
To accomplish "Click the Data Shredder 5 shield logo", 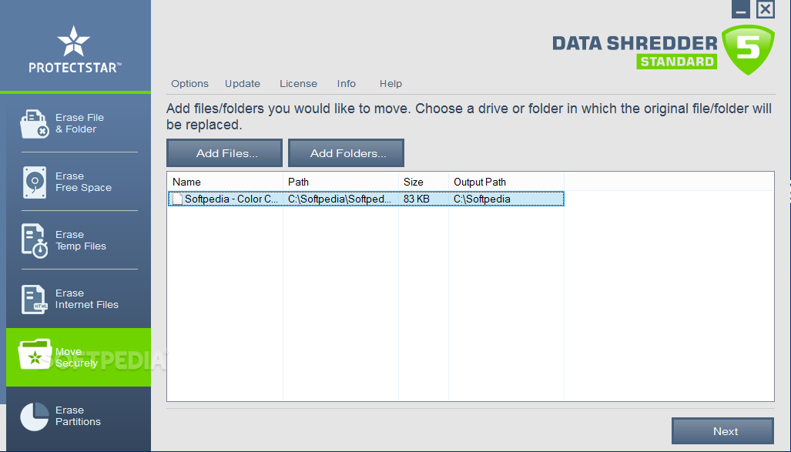I will [748, 49].
